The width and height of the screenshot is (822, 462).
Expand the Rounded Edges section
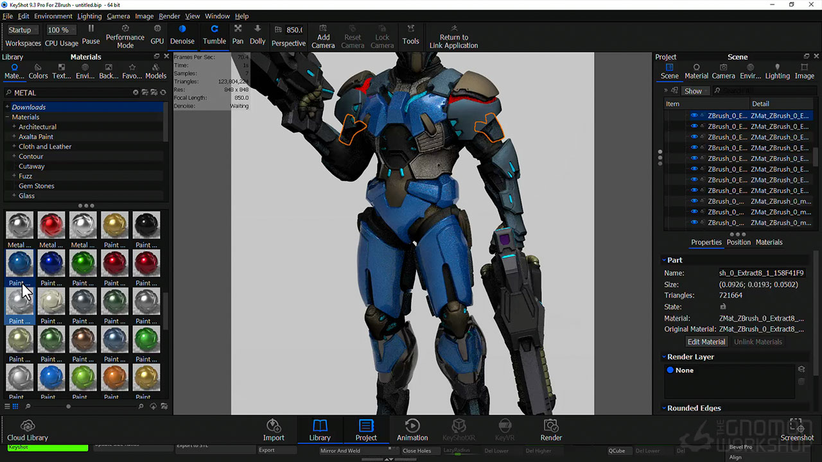pyautogui.click(x=664, y=408)
